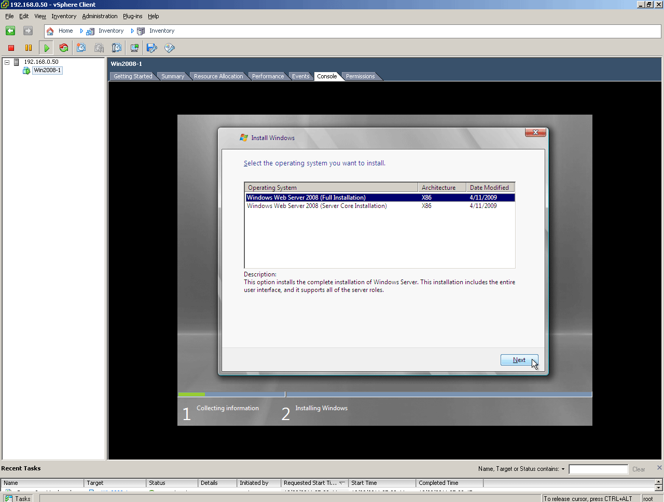Reset the VM with the red-green arrows icon
The width and height of the screenshot is (664, 502).
tap(64, 48)
